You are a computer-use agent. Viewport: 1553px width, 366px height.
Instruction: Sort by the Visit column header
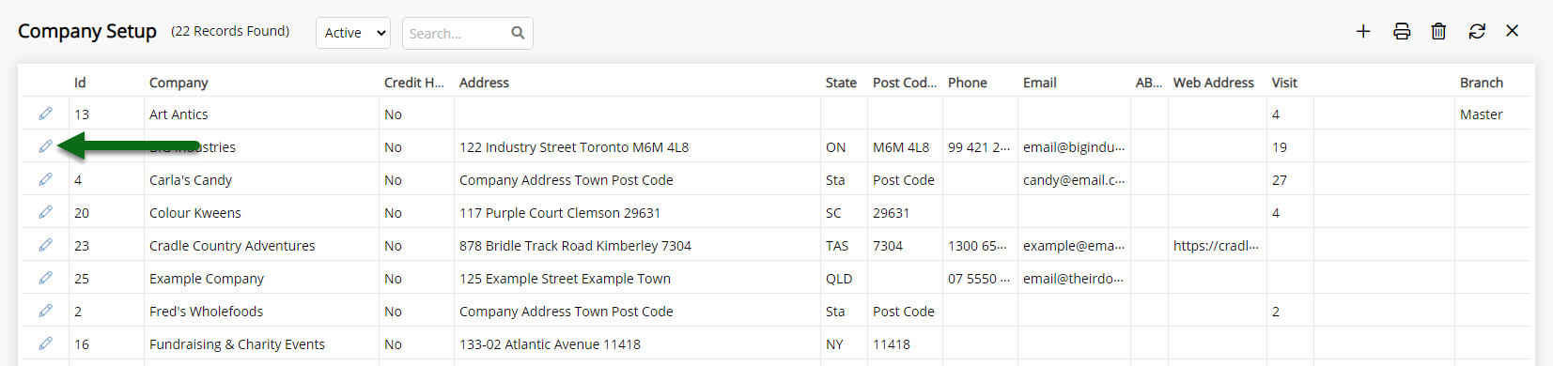pyautogui.click(x=1284, y=83)
